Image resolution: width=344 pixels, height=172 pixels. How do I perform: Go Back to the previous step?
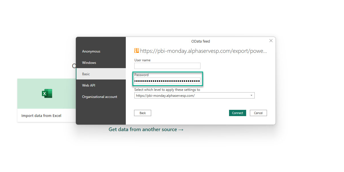[143, 113]
